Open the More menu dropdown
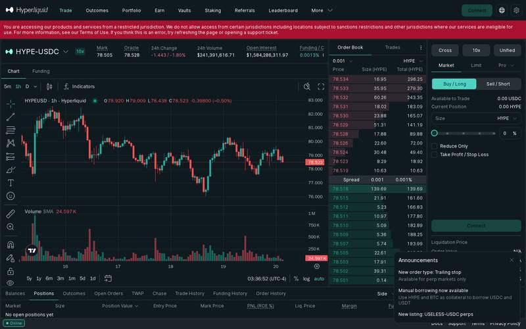Viewport: 526px width, 329px height. click(322, 11)
